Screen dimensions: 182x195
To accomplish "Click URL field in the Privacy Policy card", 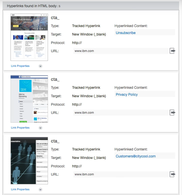I will [121, 112].
